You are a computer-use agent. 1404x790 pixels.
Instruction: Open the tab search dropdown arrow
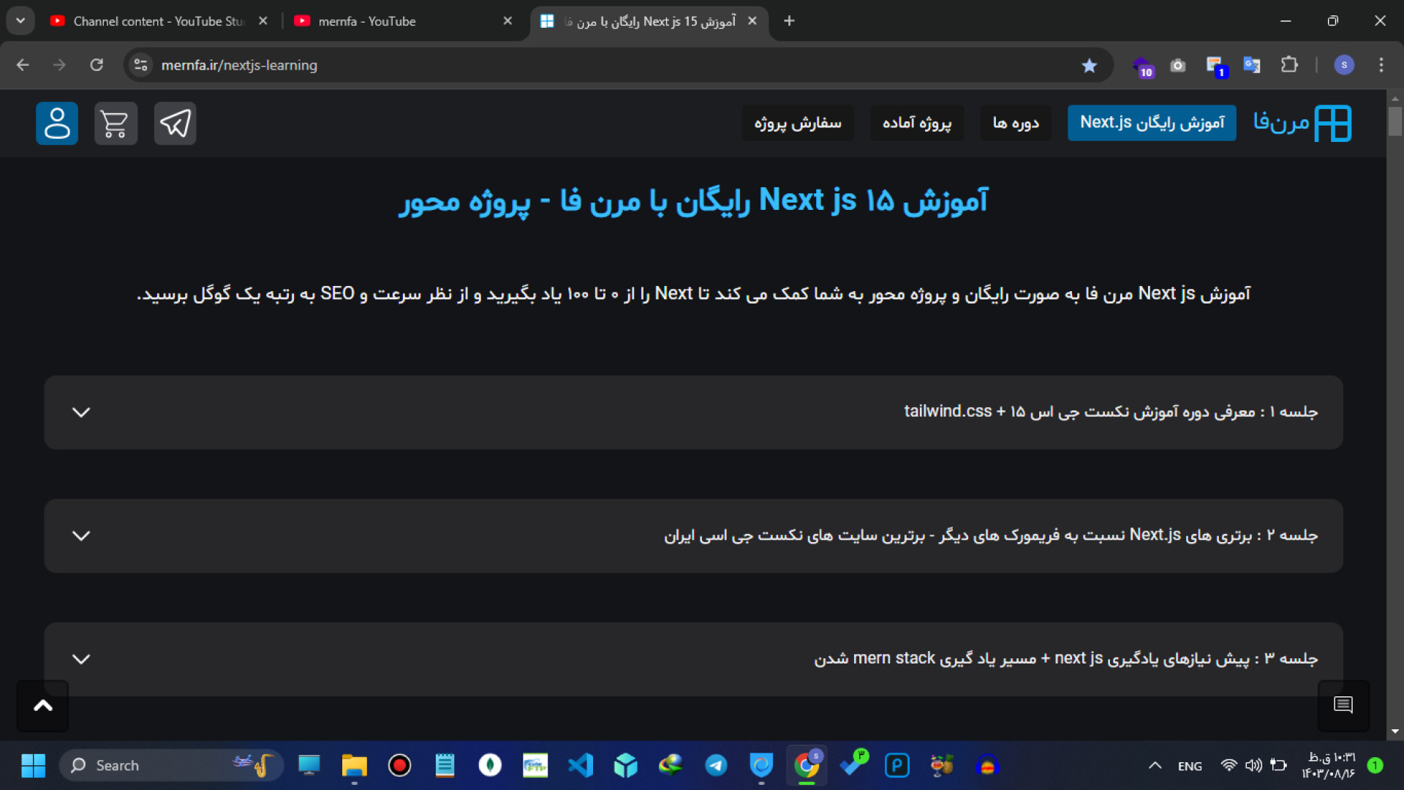coord(20,21)
